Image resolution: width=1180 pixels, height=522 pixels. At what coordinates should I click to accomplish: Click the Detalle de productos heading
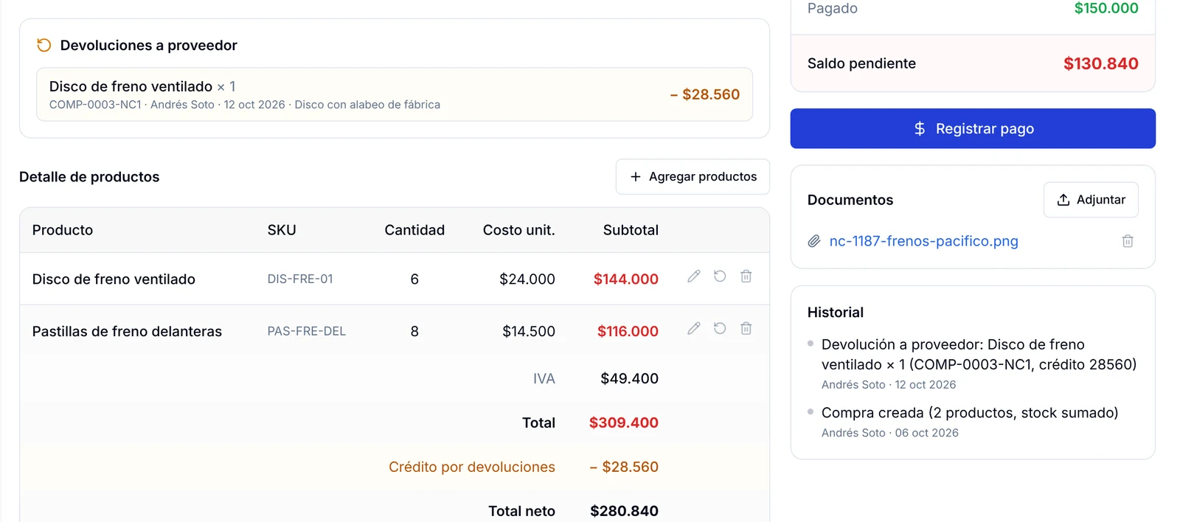click(89, 177)
